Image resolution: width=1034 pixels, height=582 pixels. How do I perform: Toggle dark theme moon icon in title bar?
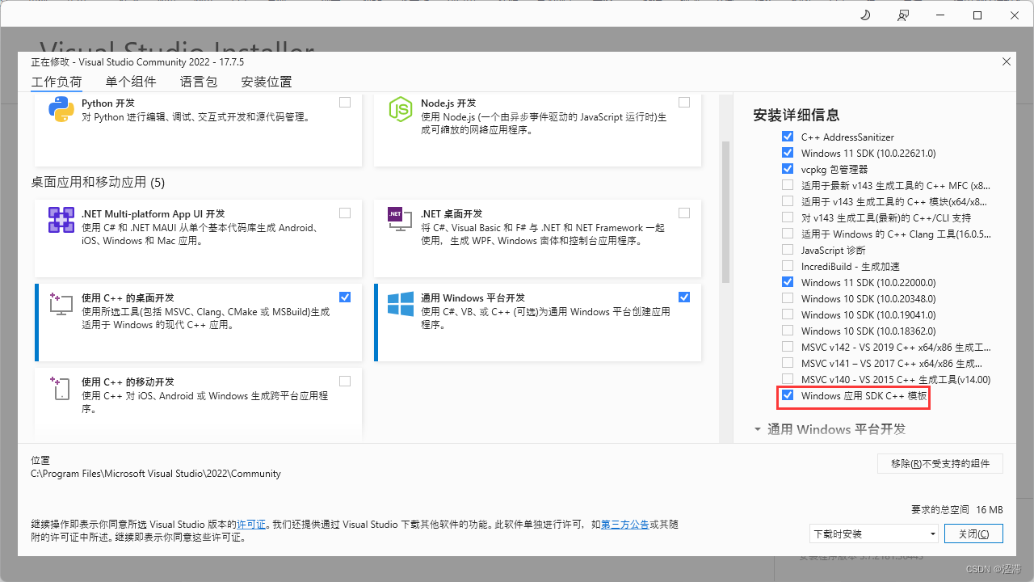pos(865,15)
